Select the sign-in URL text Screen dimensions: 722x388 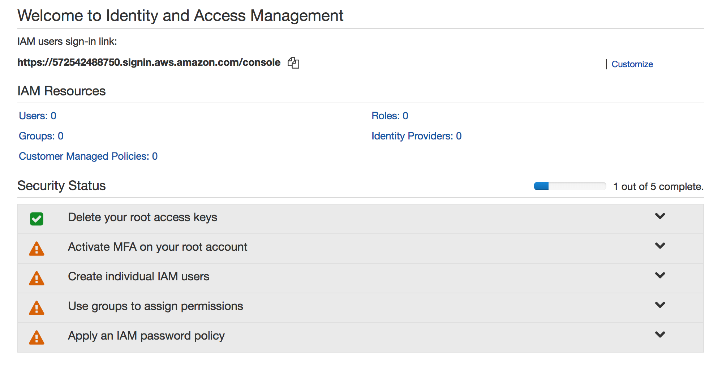(x=149, y=62)
